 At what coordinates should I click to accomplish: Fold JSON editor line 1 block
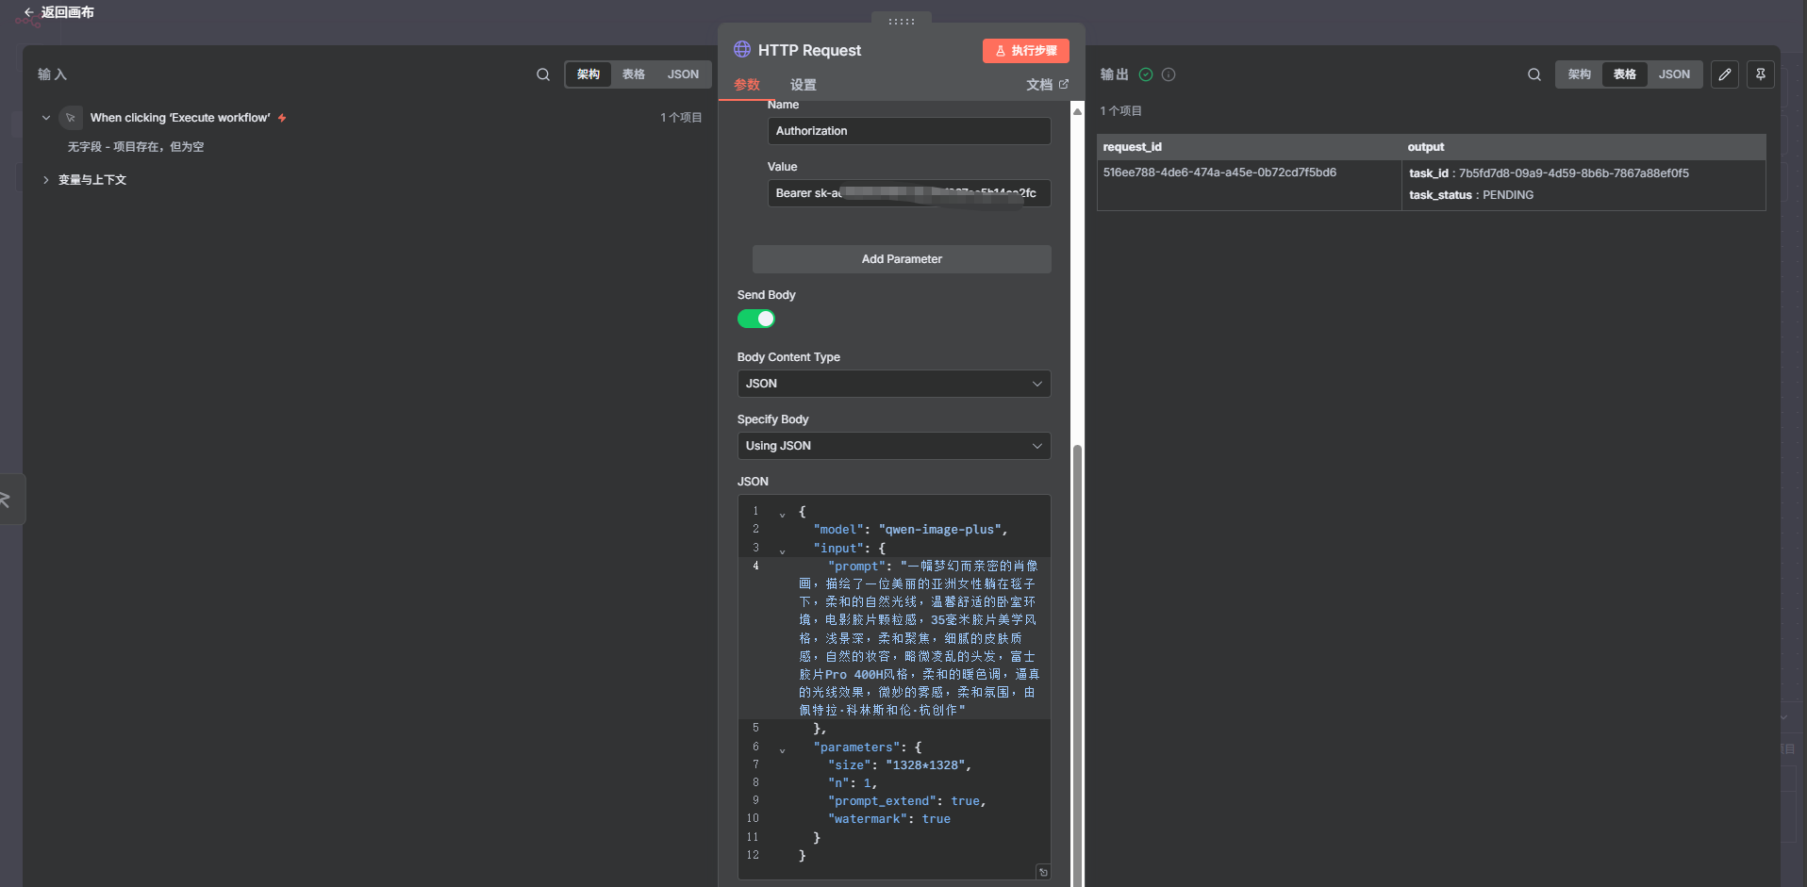click(x=782, y=515)
